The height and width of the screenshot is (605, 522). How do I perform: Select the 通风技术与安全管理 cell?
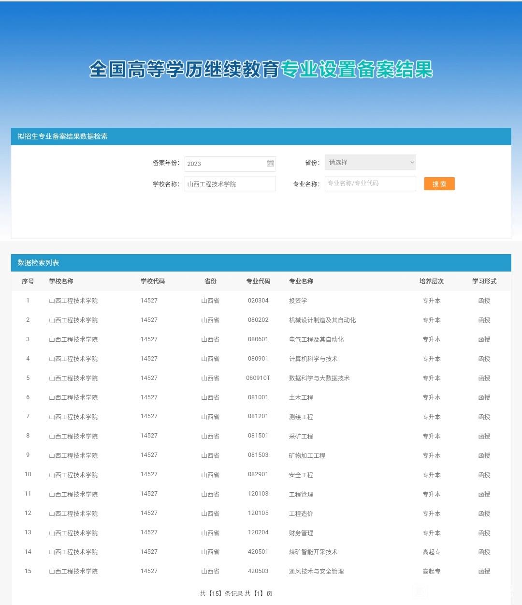coord(317,571)
